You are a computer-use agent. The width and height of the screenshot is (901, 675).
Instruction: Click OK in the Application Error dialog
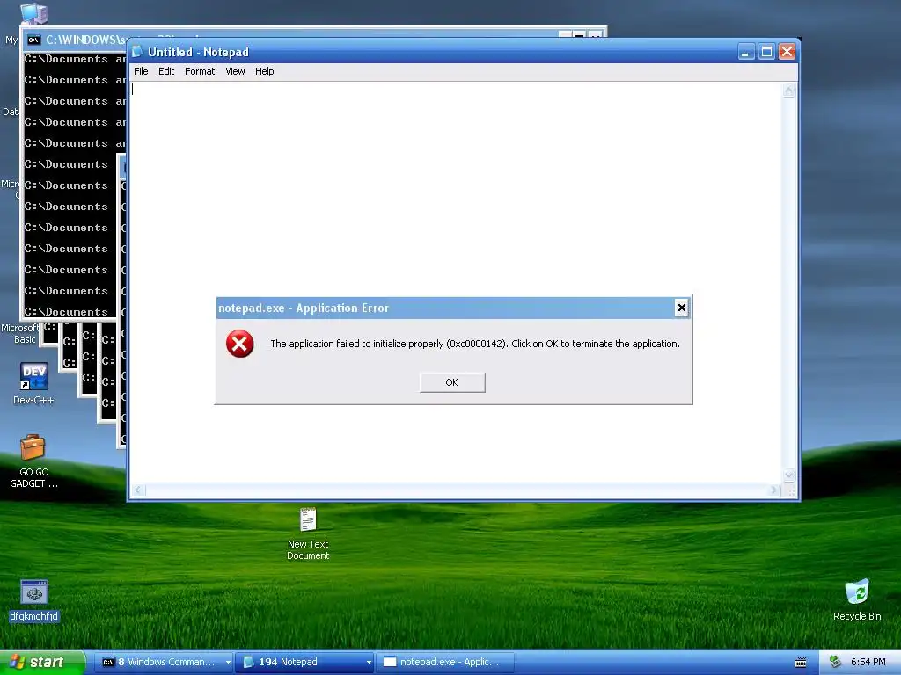coord(452,382)
